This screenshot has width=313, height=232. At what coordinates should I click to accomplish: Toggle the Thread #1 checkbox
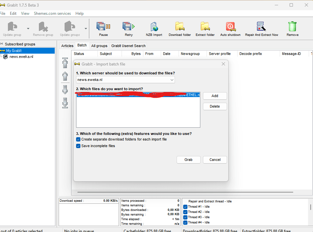pos(185,207)
